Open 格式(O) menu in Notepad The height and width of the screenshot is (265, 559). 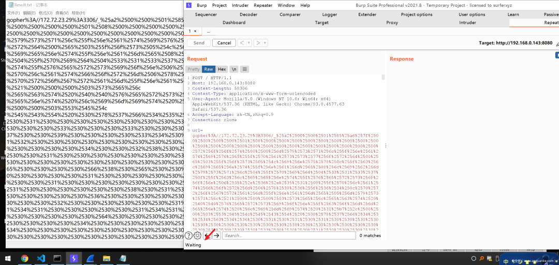point(46,13)
